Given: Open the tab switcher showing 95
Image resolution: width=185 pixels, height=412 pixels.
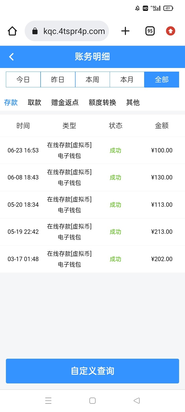Looking at the screenshot, I should point(150,31).
